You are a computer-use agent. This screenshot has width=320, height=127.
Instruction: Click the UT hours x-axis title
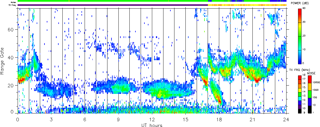pyautogui.click(x=152, y=125)
